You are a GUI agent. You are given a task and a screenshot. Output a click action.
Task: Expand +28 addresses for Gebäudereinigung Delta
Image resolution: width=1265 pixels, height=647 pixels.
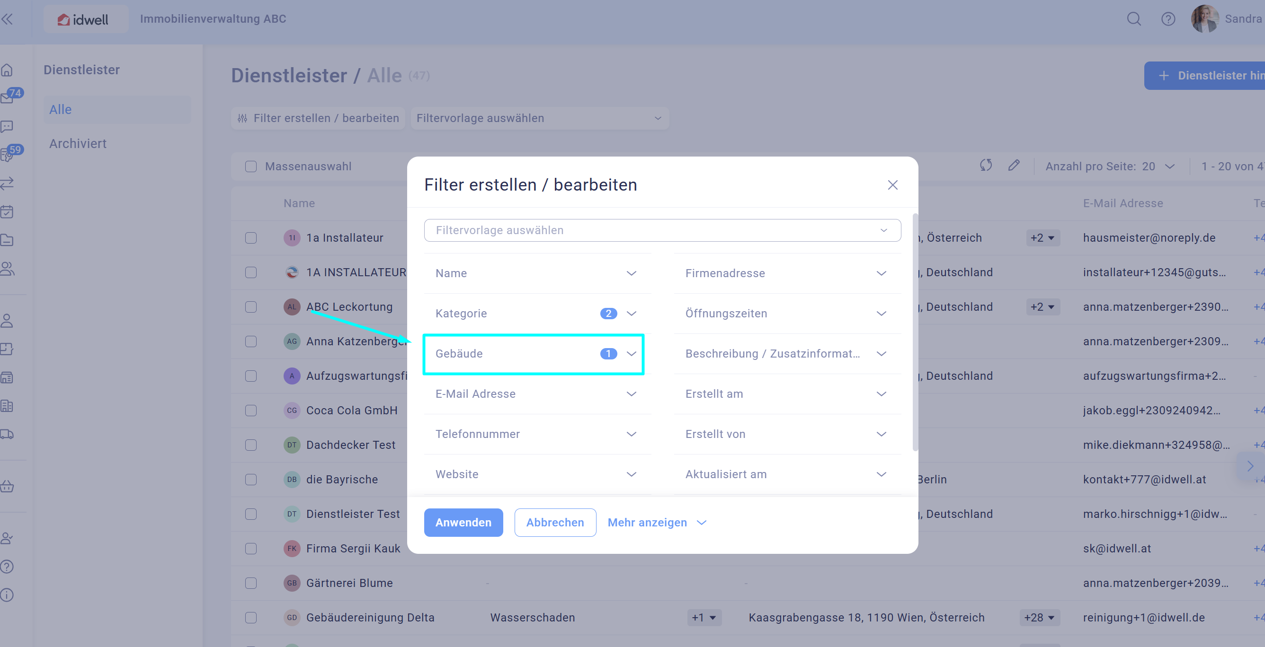pyautogui.click(x=1039, y=618)
